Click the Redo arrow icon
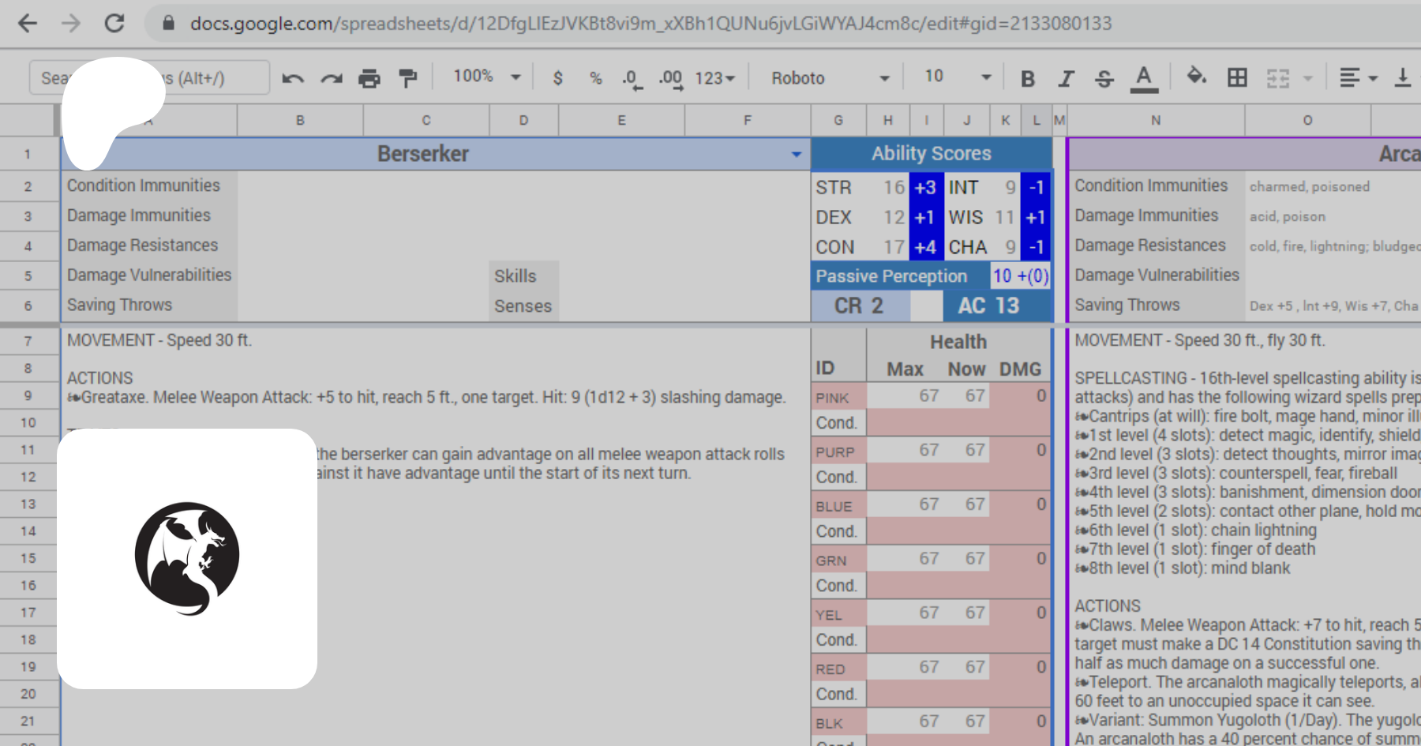The width and height of the screenshot is (1421, 746). 332,78
